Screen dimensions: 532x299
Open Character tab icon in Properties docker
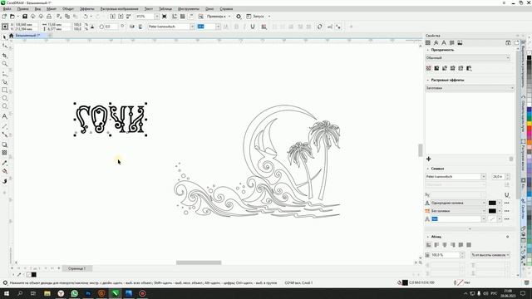coord(444,42)
